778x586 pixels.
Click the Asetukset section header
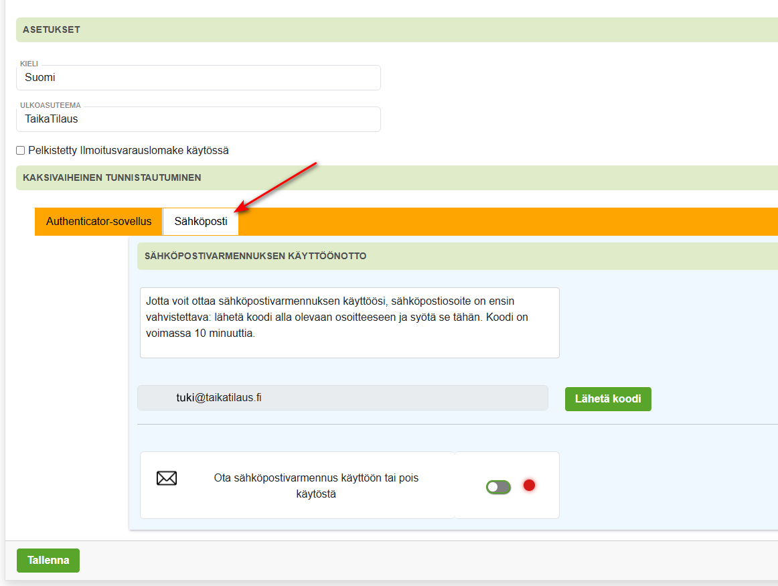pyautogui.click(x=397, y=29)
